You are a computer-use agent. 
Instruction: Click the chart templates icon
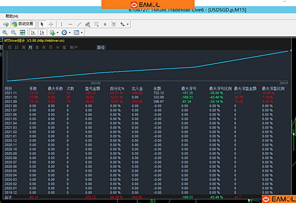76,32
